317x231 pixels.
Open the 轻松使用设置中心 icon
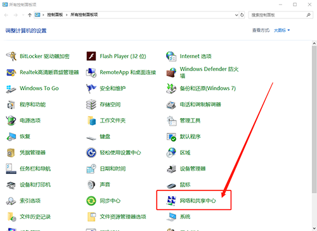91,152
